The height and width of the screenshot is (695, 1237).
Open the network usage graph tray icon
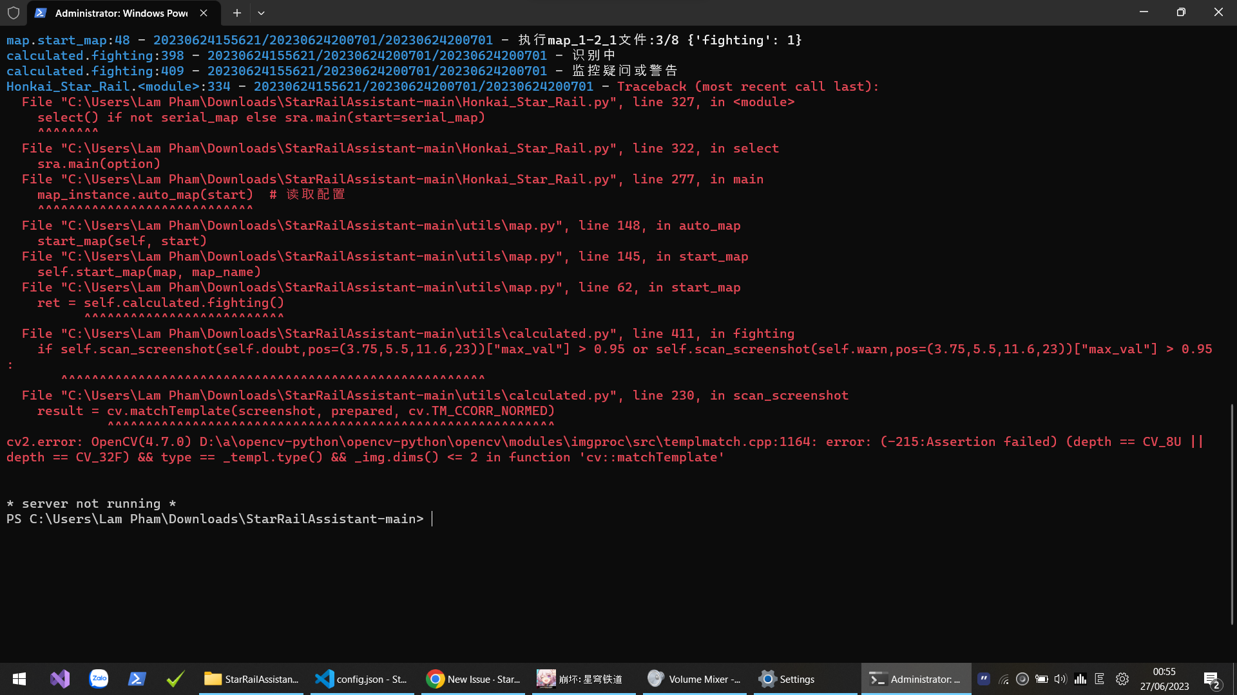[1081, 679]
